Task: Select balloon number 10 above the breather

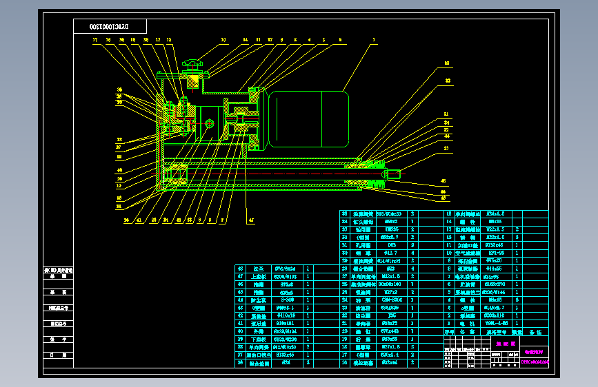Action: coord(223,40)
